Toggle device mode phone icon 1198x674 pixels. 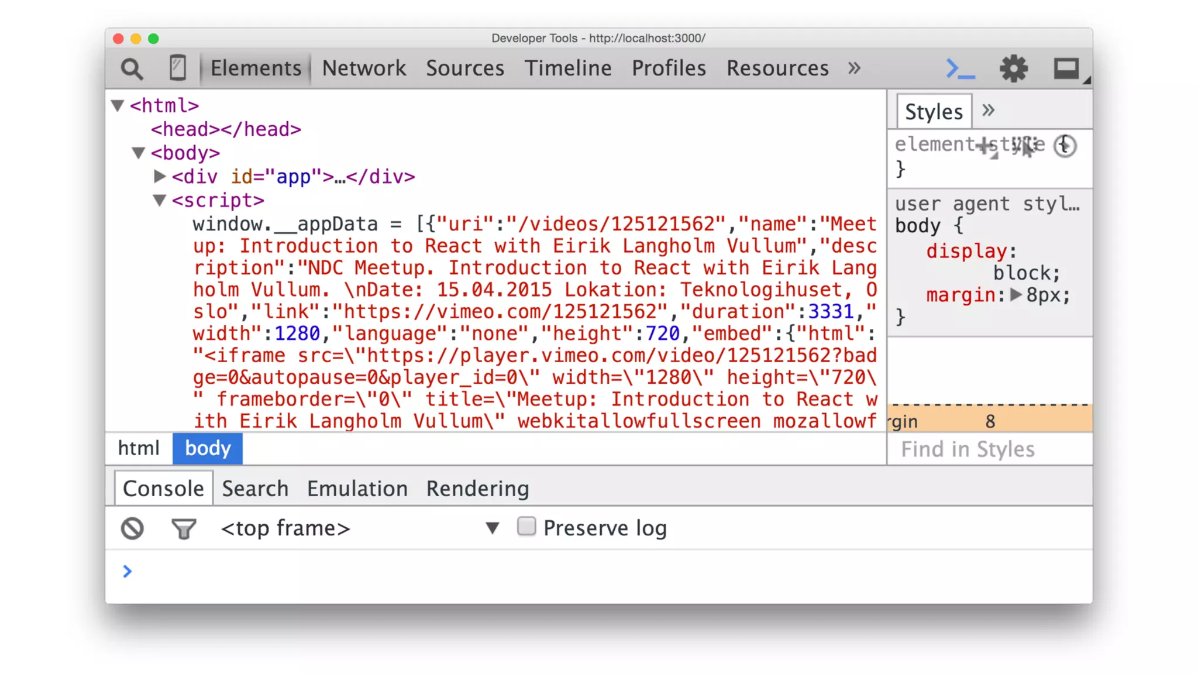[177, 68]
